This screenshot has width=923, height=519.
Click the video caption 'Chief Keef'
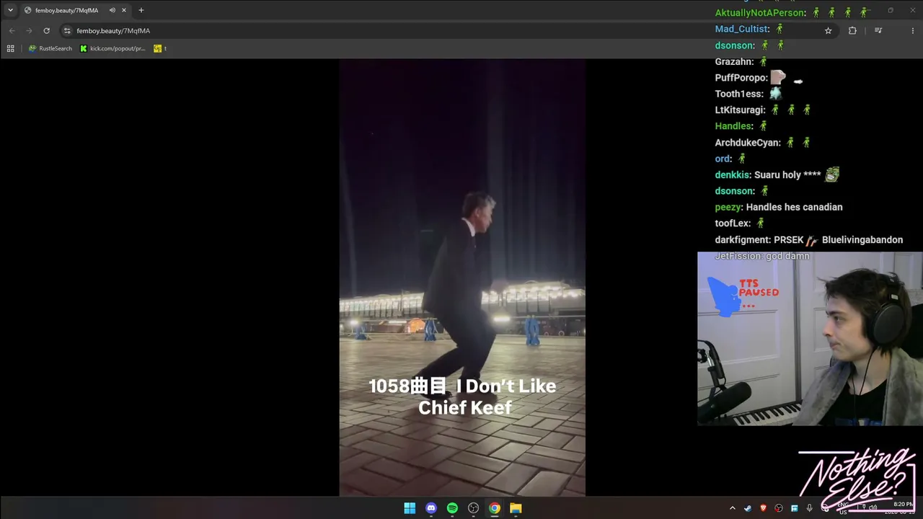pyautogui.click(x=465, y=408)
